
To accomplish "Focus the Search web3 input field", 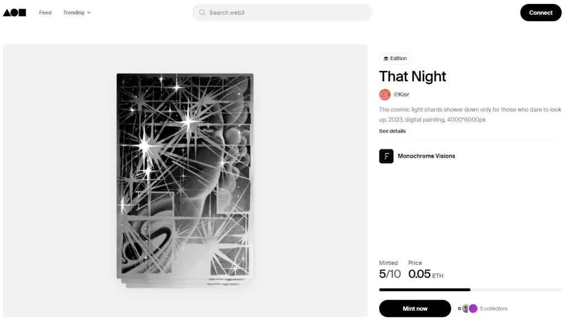I will click(x=287, y=12).
